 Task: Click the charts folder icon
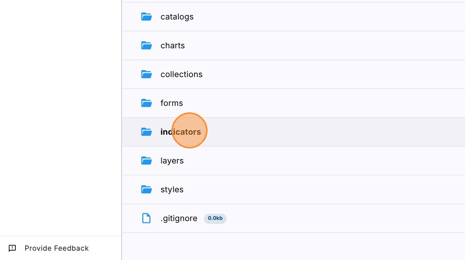point(146,45)
